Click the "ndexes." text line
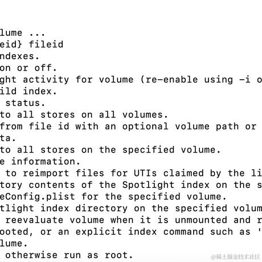 pos(19,56)
